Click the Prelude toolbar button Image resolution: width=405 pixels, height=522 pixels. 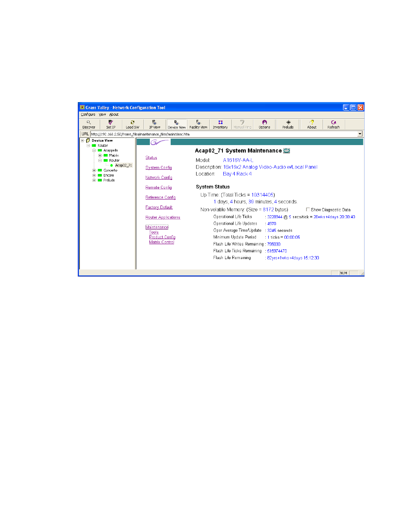click(288, 124)
